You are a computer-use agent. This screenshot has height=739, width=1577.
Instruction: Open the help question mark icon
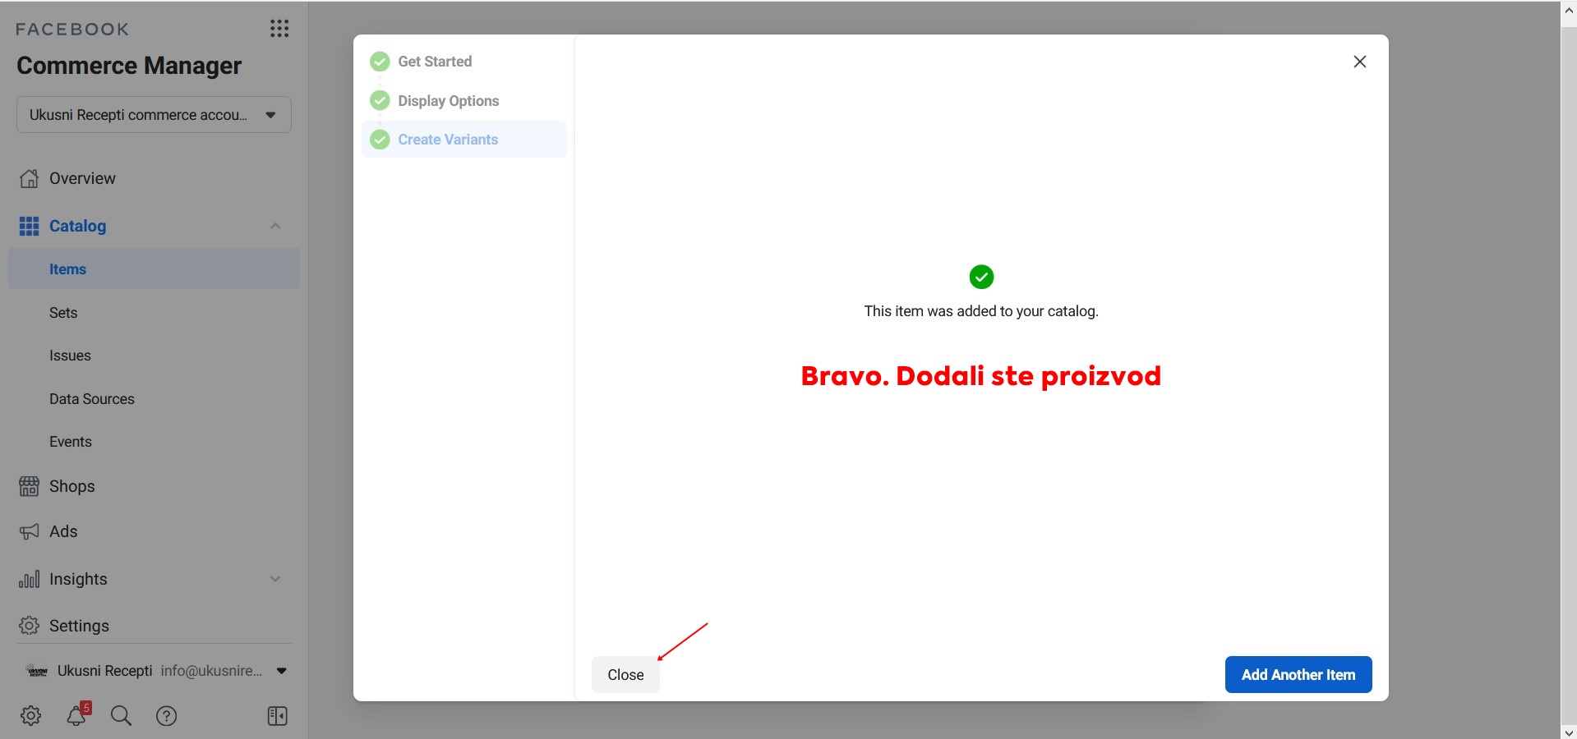coord(166,715)
